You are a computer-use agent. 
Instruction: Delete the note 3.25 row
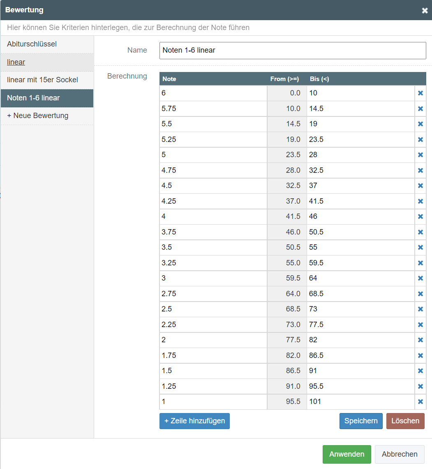tap(420, 263)
